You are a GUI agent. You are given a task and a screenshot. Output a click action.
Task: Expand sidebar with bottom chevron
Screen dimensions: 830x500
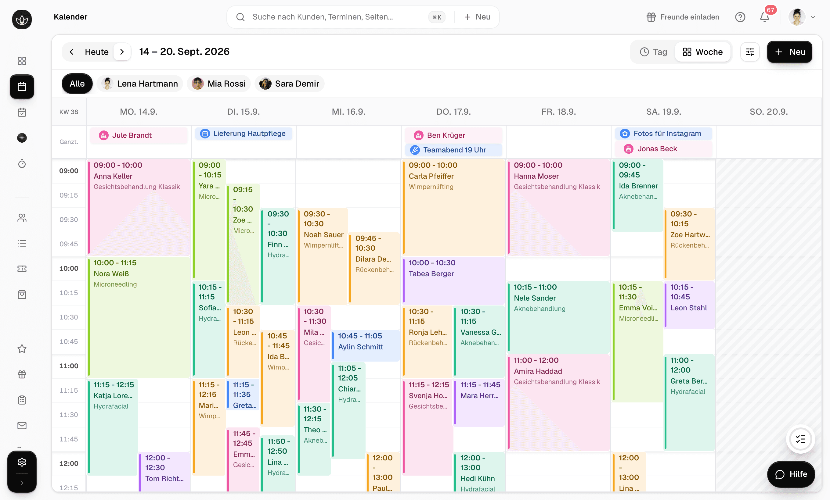(22, 483)
